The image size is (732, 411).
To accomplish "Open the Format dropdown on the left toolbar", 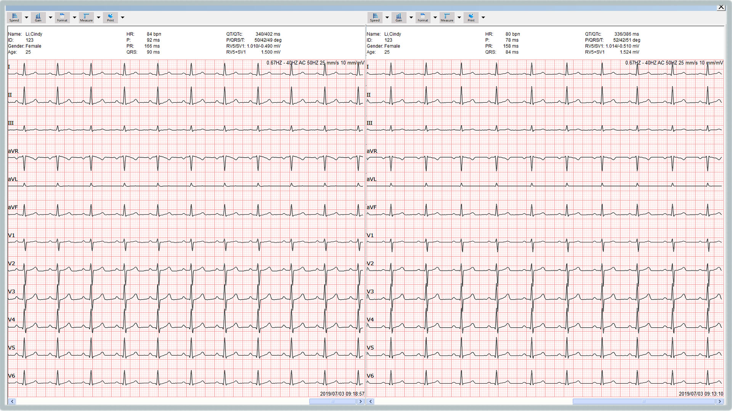I will tap(74, 17).
